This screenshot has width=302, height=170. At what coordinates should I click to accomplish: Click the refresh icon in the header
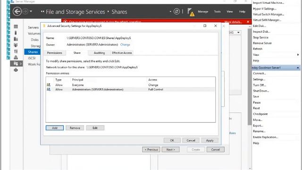coord(176,11)
